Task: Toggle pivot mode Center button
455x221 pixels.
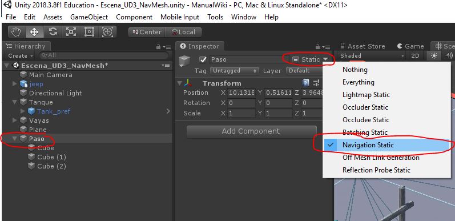Action: 147,32
